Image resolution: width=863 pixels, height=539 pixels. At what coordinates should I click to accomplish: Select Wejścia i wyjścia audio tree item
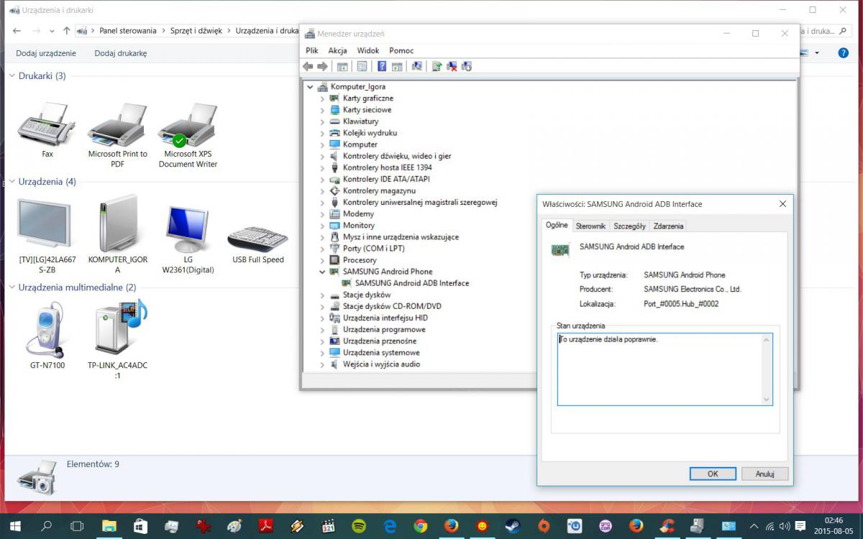coord(381,364)
